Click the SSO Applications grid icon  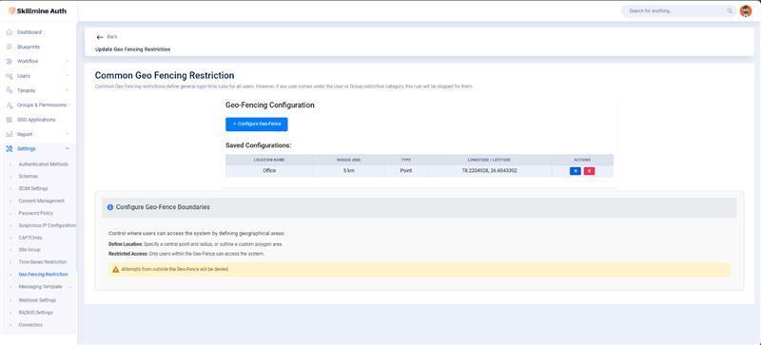10,120
